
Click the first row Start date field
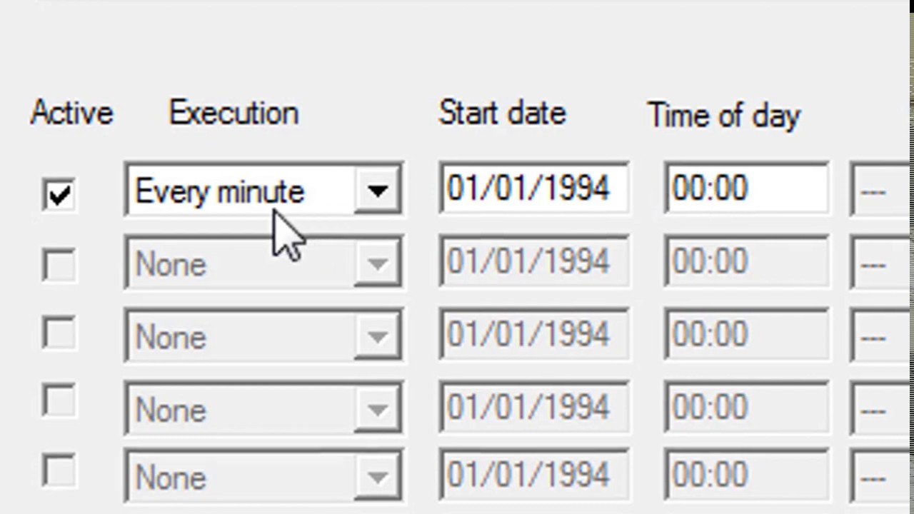point(533,190)
